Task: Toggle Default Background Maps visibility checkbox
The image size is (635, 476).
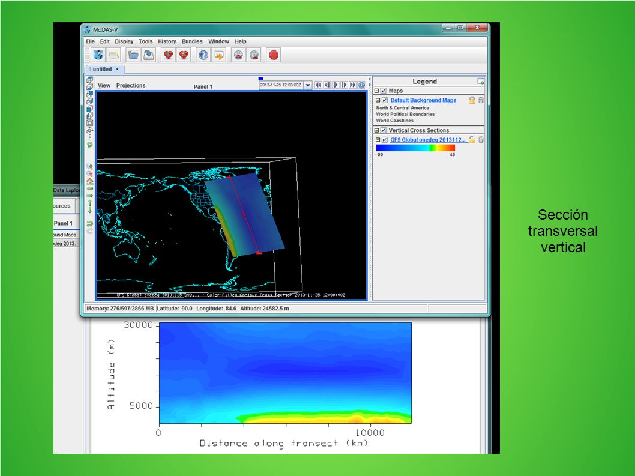Action: coord(385,100)
